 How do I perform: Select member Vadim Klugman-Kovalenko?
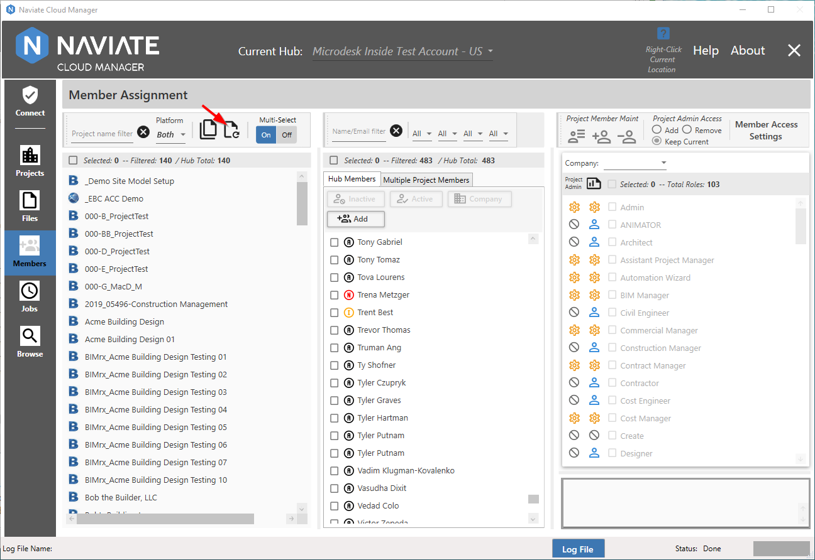coord(406,471)
